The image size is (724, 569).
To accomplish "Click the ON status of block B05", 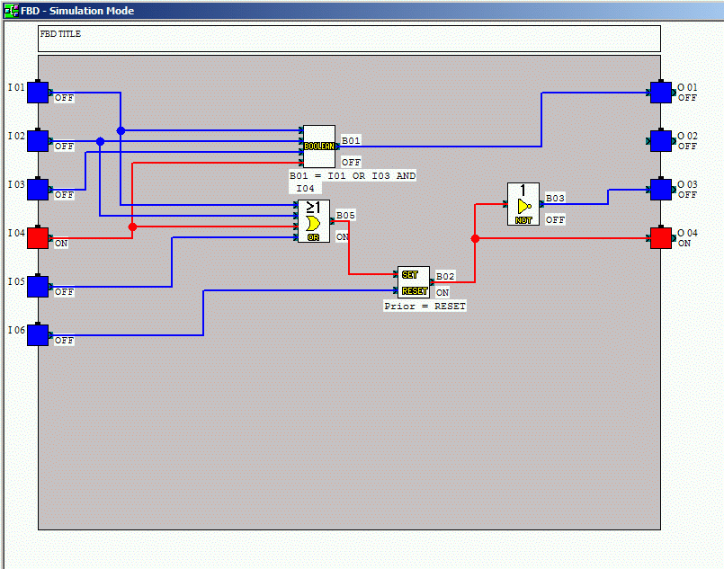I will [x=342, y=236].
